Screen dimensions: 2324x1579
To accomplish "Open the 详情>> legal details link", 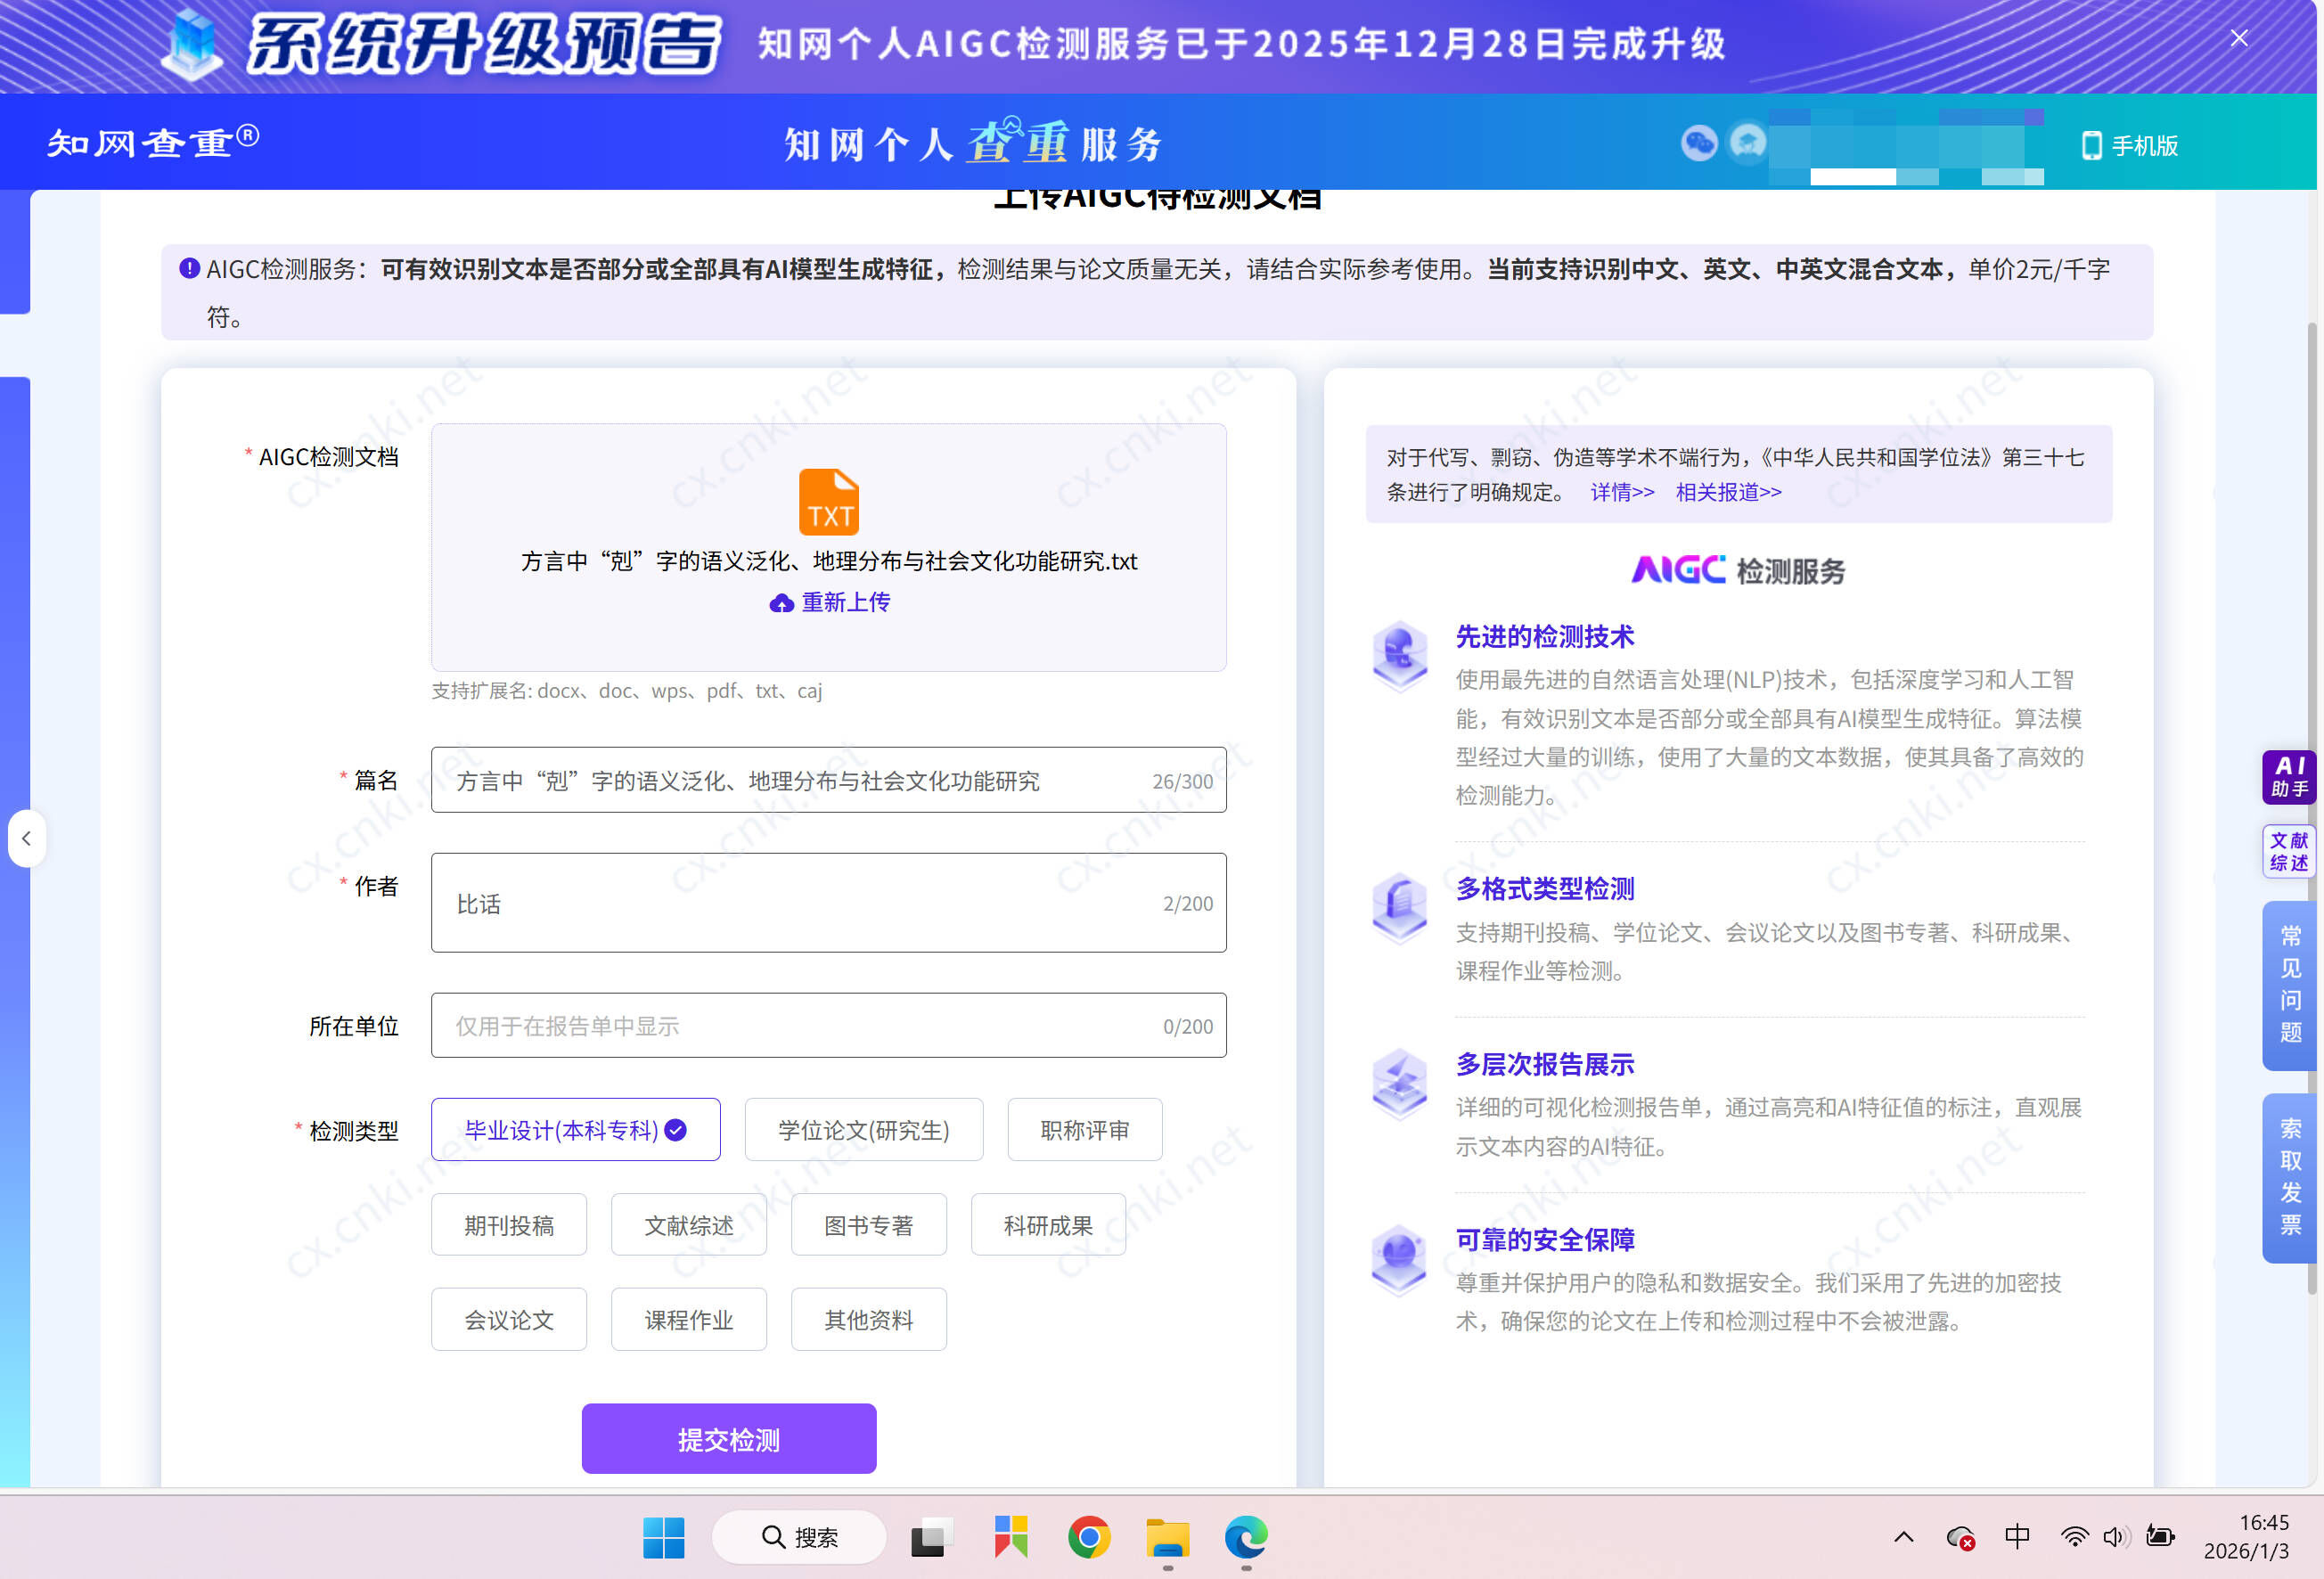I will (x=1622, y=492).
